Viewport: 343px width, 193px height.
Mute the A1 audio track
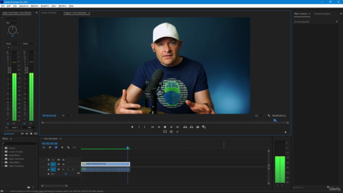(x=63, y=169)
